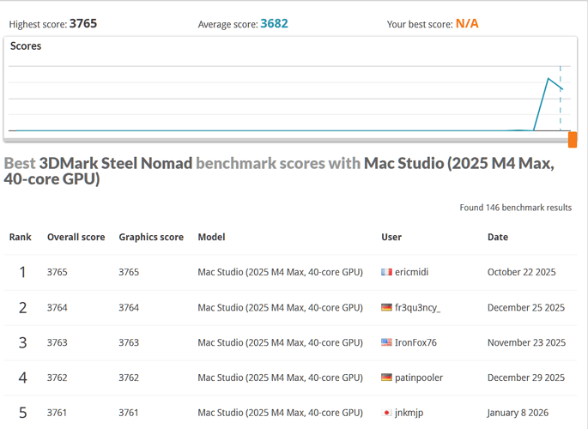The height and width of the screenshot is (429, 588).
Task: Click the date December 29 2025
Action: [x=525, y=378]
